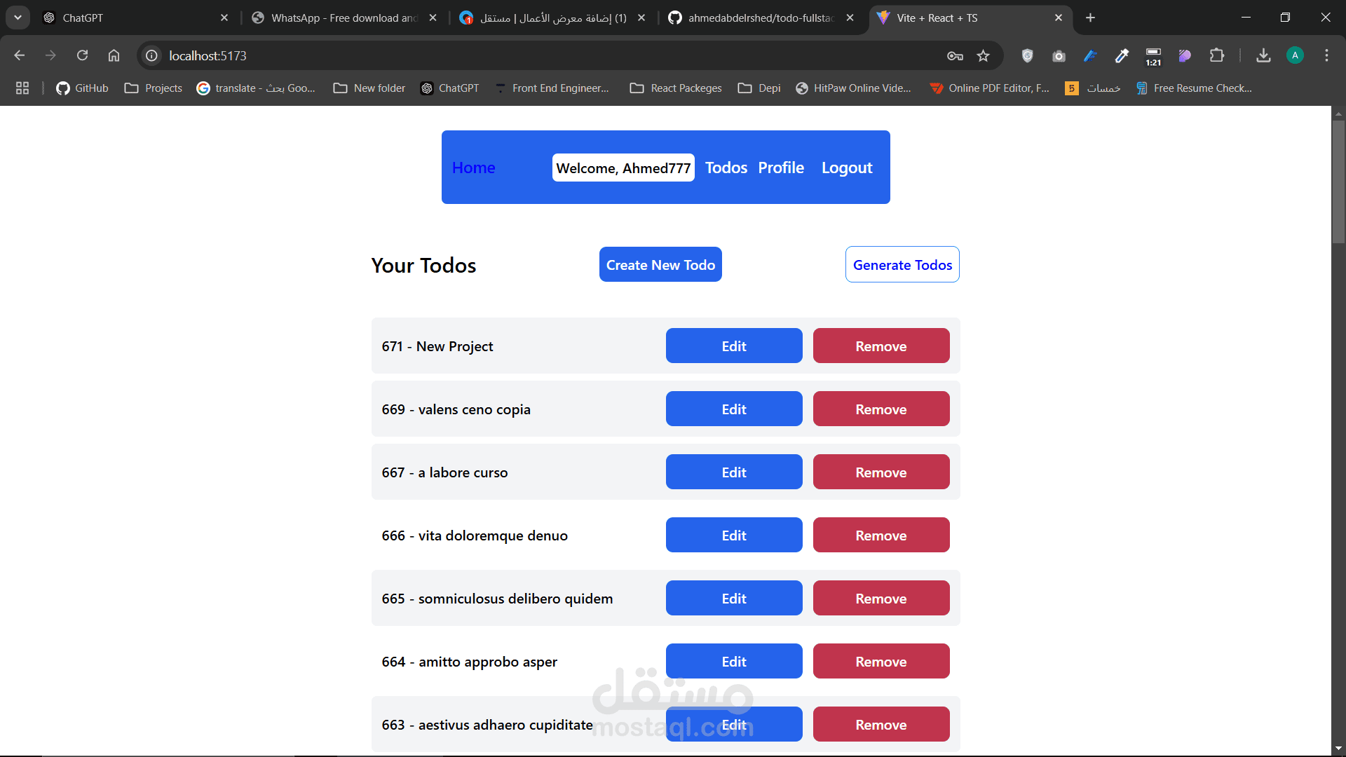The image size is (1346, 757).
Task: Open the extensions puzzle icon
Action: coord(1217,55)
